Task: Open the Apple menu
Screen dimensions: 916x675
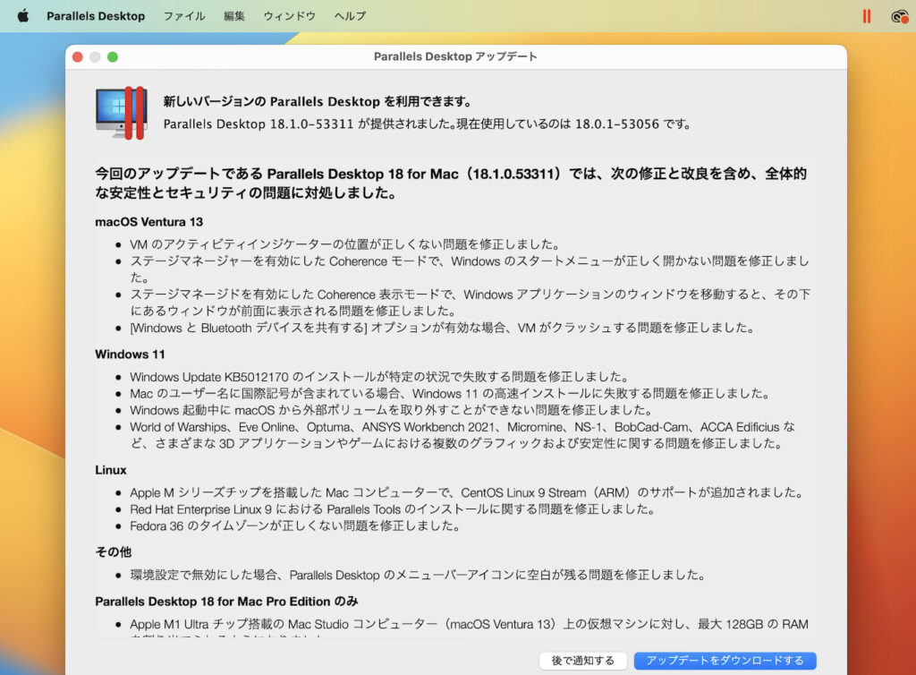Action: pyautogui.click(x=23, y=16)
